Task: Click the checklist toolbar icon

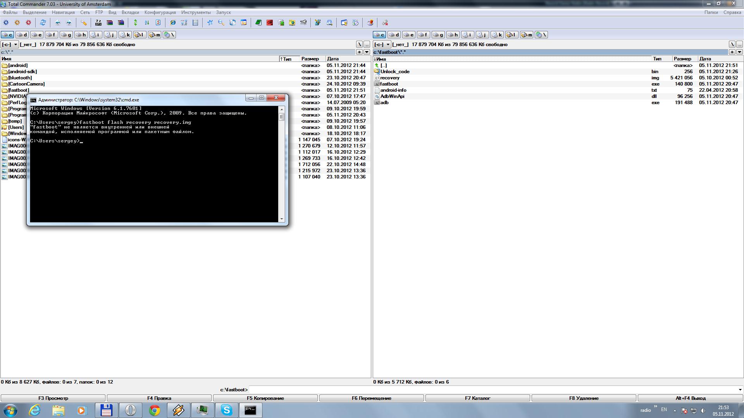Action: click(158, 23)
